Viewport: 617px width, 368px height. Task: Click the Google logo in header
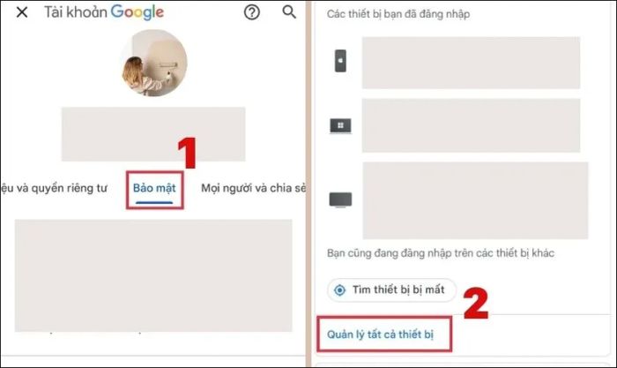click(138, 12)
